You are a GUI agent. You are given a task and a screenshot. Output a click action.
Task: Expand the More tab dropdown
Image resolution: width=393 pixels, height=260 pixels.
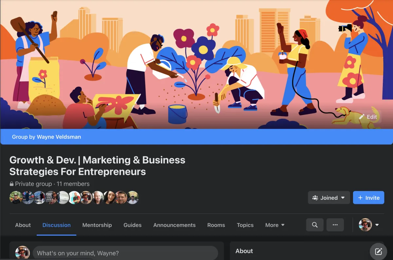(275, 225)
